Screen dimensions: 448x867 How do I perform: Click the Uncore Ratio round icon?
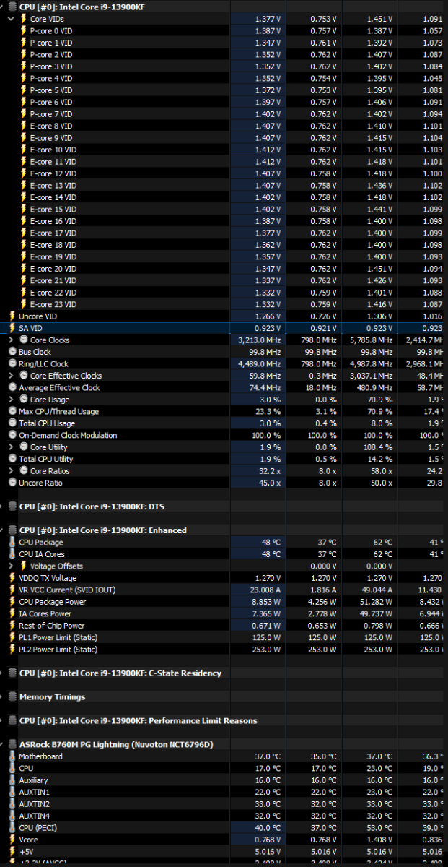tap(12, 483)
